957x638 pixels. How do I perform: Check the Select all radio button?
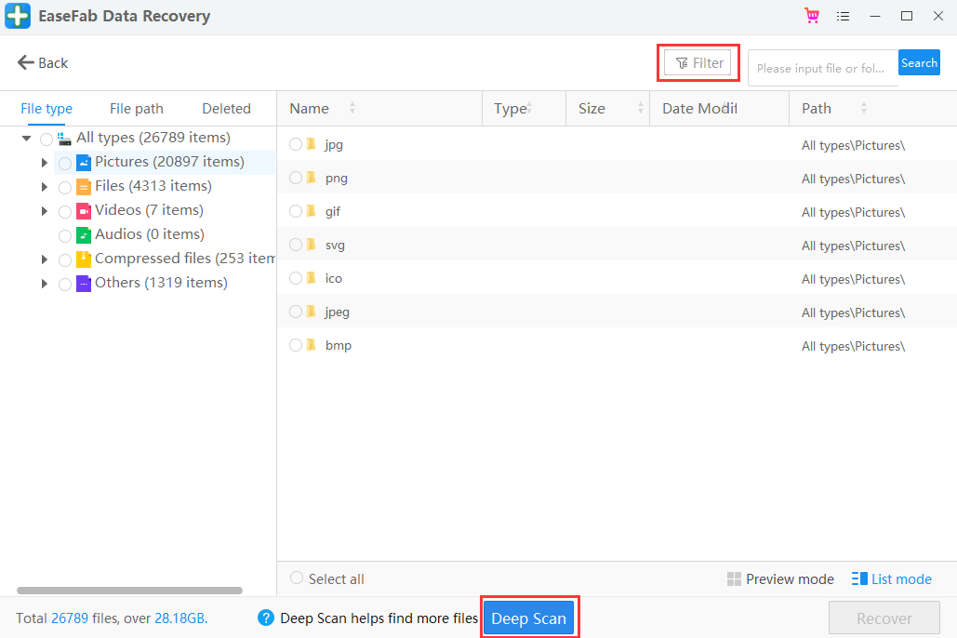pyautogui.click(x=297, y=578)
